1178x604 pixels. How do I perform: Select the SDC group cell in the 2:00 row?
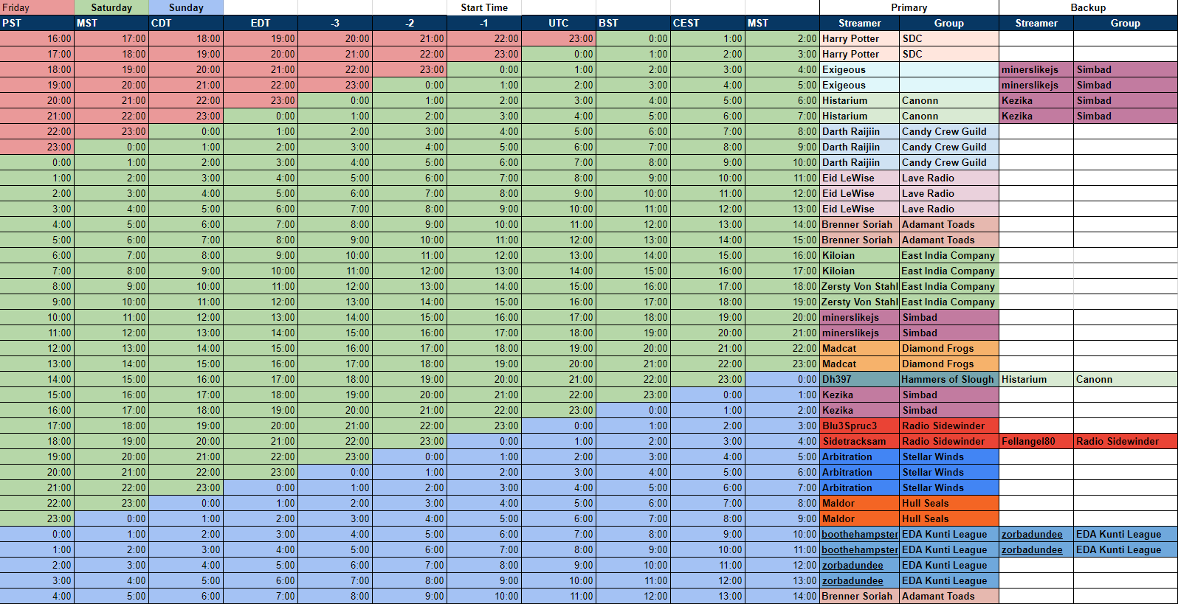pyautogui.click(x=949, y=38)
